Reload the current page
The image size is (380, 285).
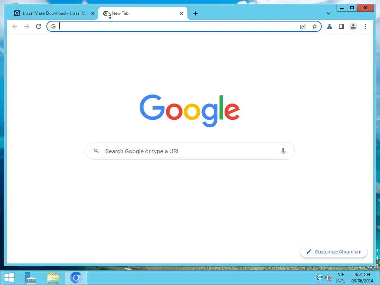(39, 26)
